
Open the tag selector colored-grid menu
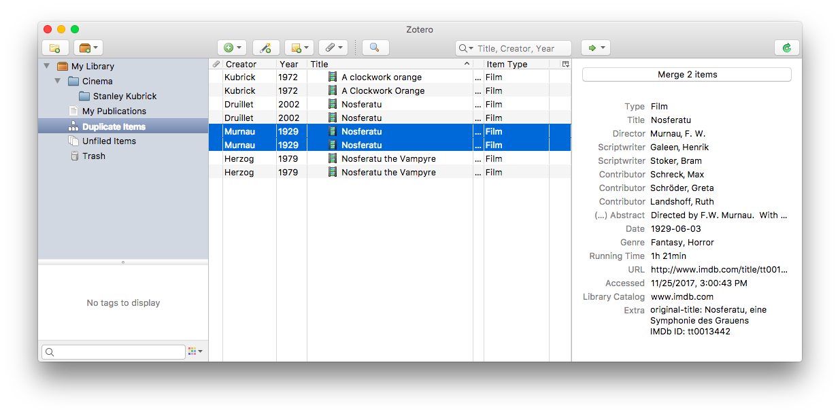195,351
